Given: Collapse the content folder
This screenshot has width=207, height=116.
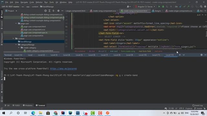Looking at the screenshot, I should click(x=14, y=39).
